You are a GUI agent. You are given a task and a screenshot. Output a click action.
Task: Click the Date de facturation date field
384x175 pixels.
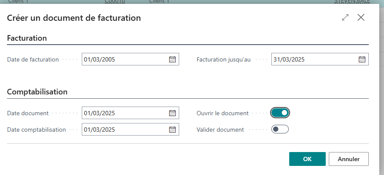[124, 60]
